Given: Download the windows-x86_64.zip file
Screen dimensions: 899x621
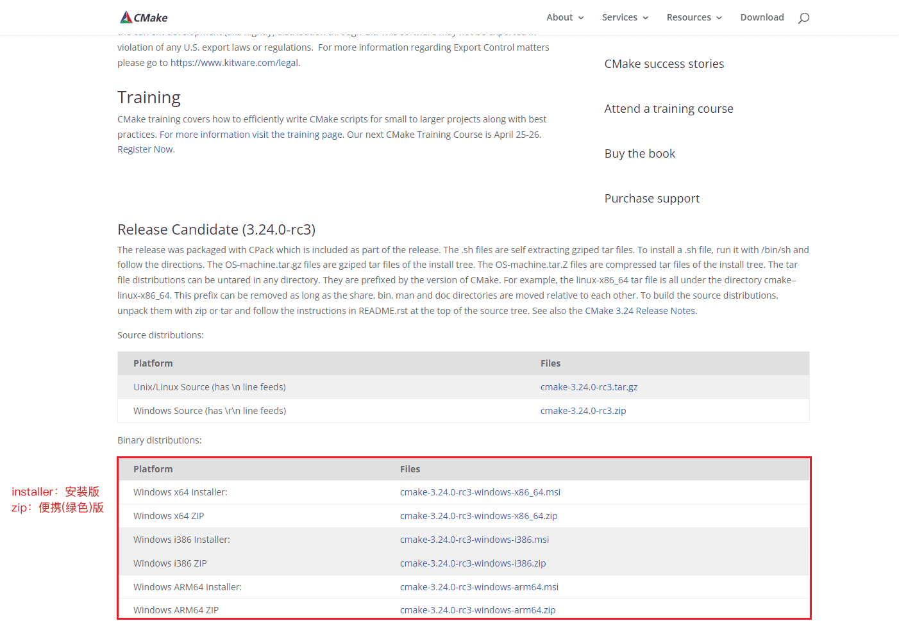Looking at the screenshot, I should (478, 516).
